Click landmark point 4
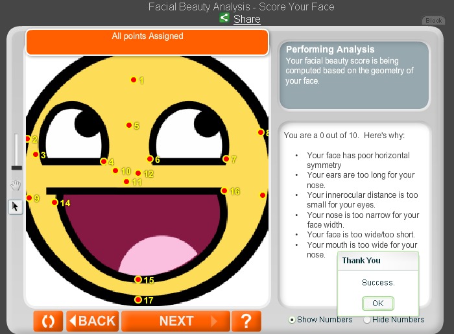Screen dimensions: 454x334 [x=103, y=161]
